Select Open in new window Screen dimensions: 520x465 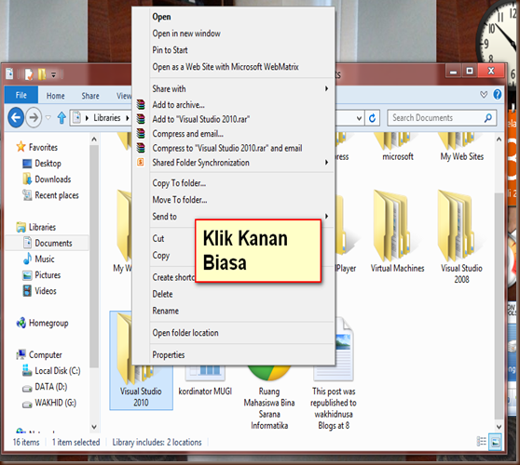(x=186, y=33)
